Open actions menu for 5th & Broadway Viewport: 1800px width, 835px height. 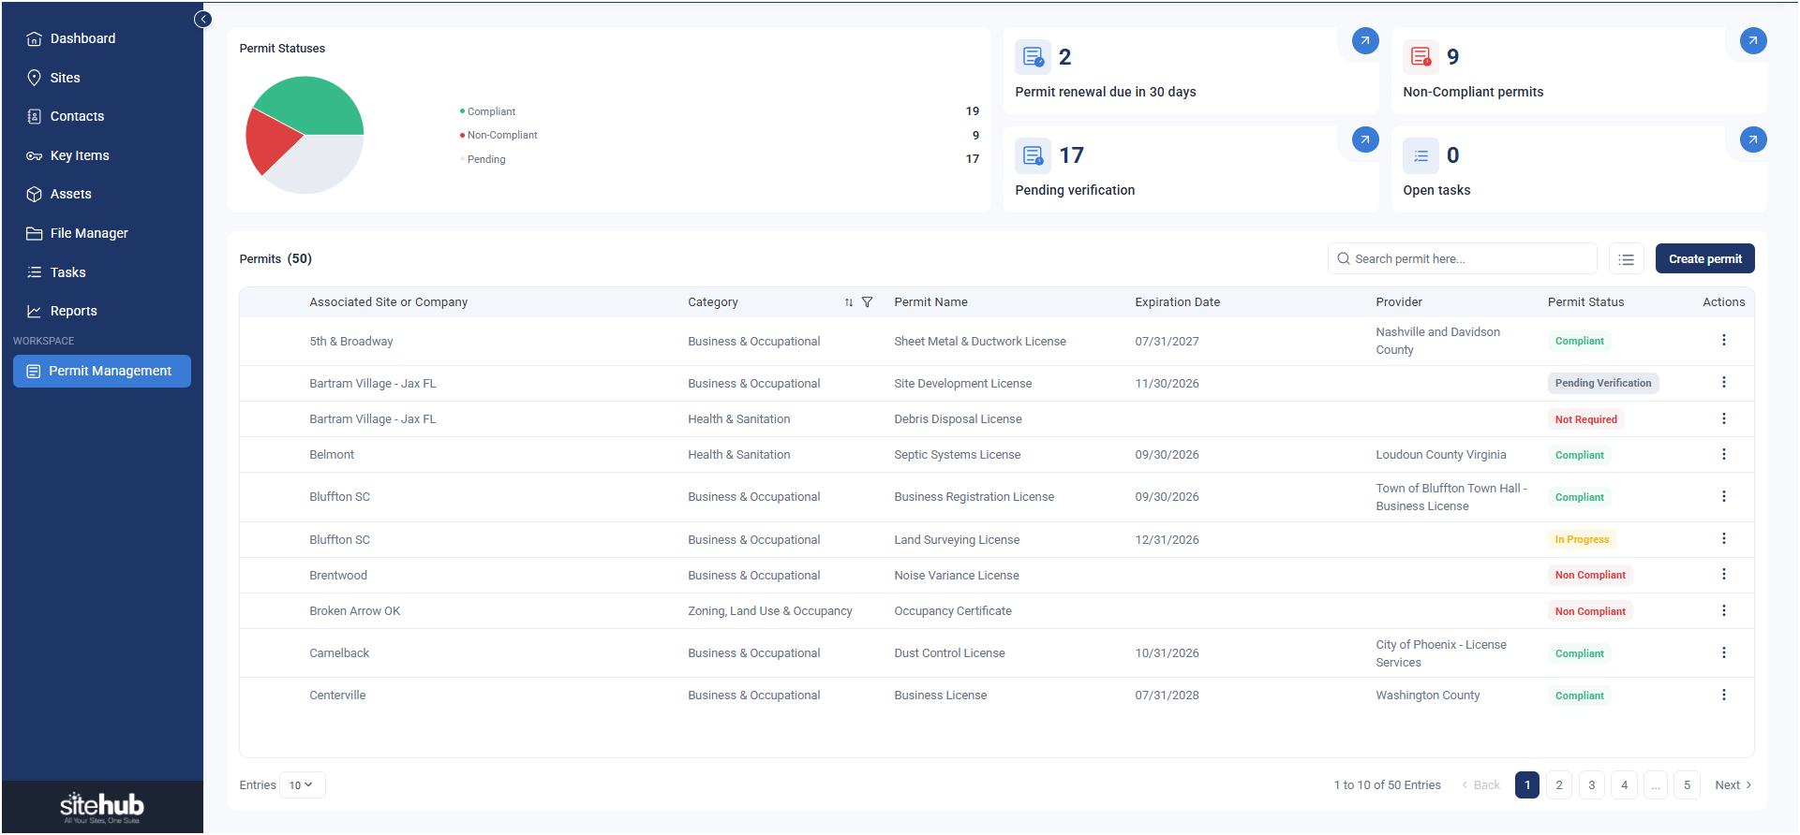point(1723,340)
